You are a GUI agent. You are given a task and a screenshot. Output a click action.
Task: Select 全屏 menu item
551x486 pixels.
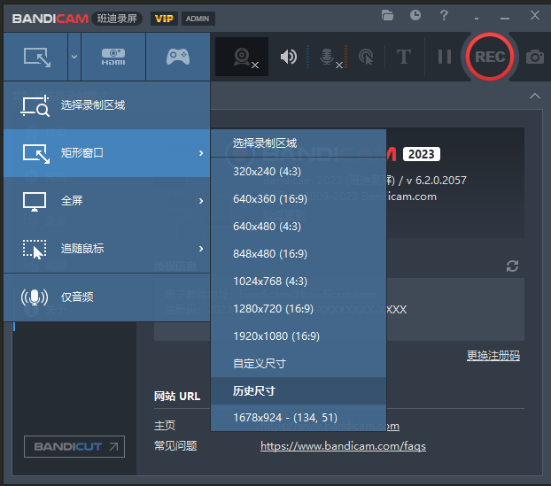(107, 201)
